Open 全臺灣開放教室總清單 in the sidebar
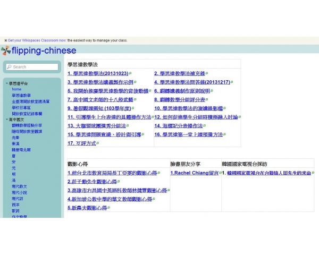The image size is (319, 255). coord(30,101)
